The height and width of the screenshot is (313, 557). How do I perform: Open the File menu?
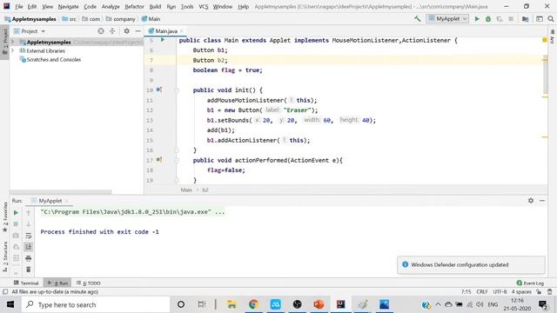tap(19, 6)
